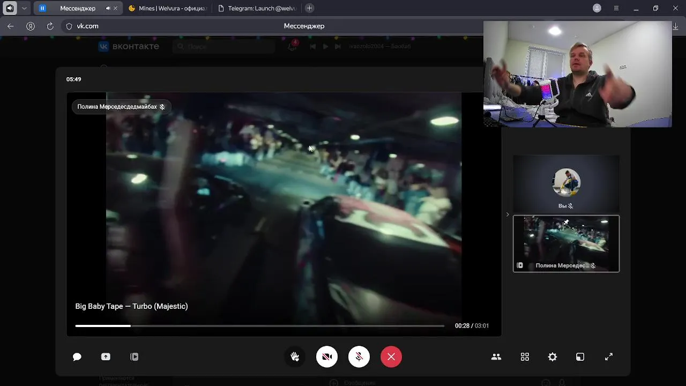Toggle the camera on or off
The width and height of the screenshot is (686, 386).
327,357
